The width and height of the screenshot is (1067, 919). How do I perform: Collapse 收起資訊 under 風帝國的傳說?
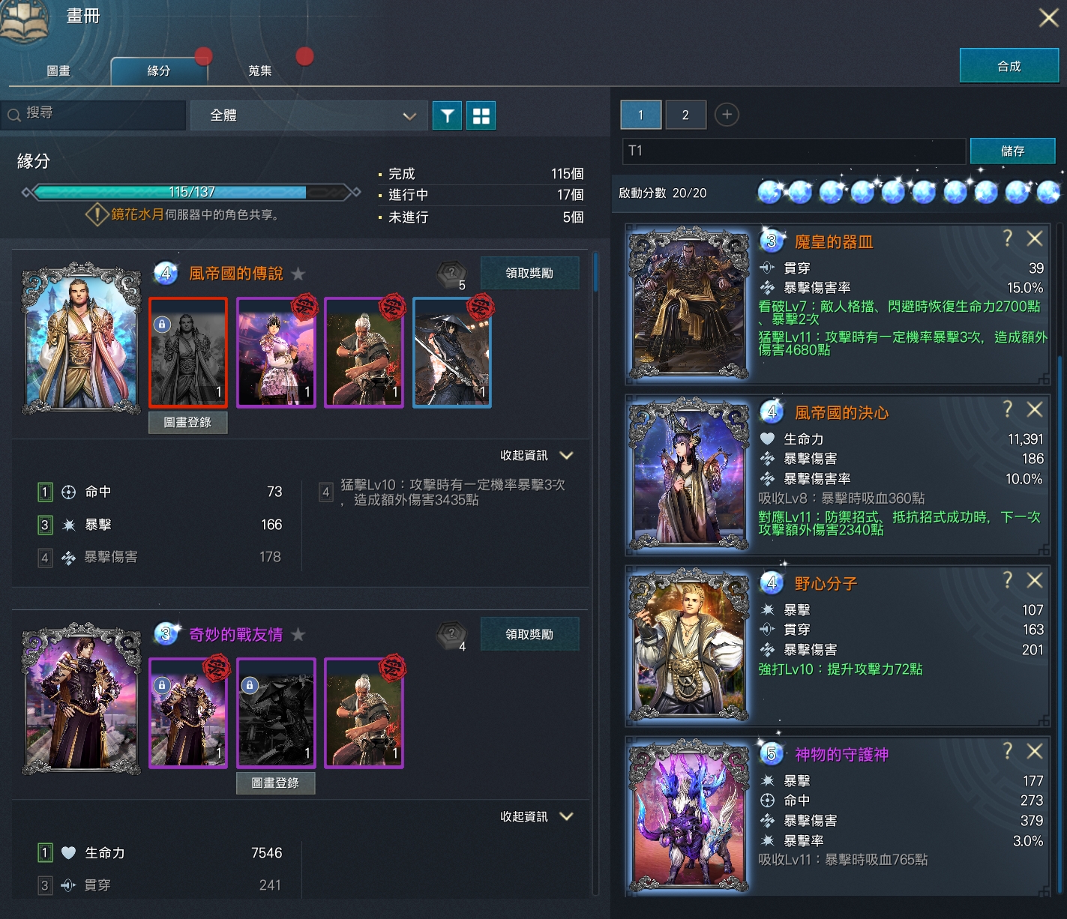tap(536, 456)
